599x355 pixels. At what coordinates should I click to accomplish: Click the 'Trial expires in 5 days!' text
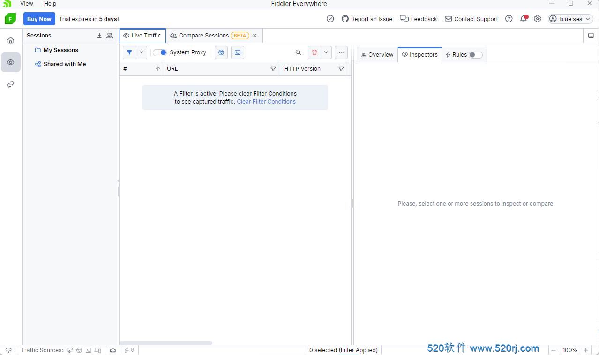click(89, 19)
